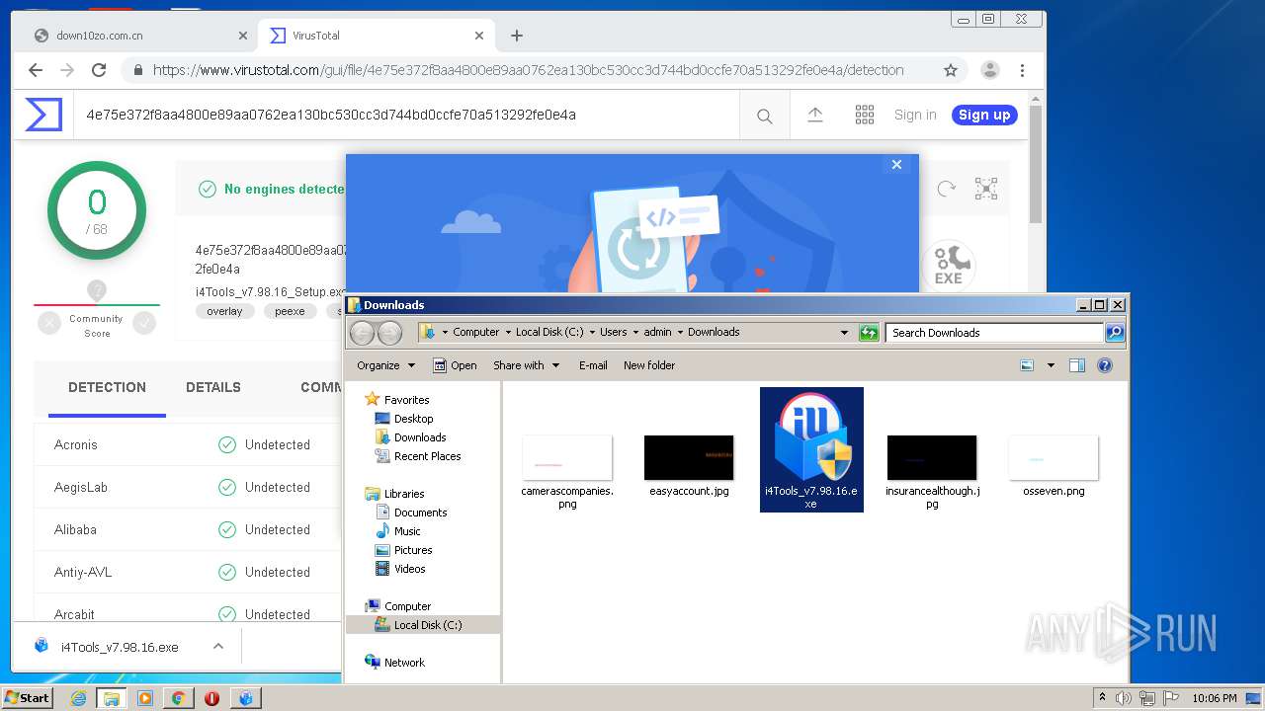This screenshot has width=1265, height=711.
Task: Switch to the DETECTION tab
Action: (107, 388)
